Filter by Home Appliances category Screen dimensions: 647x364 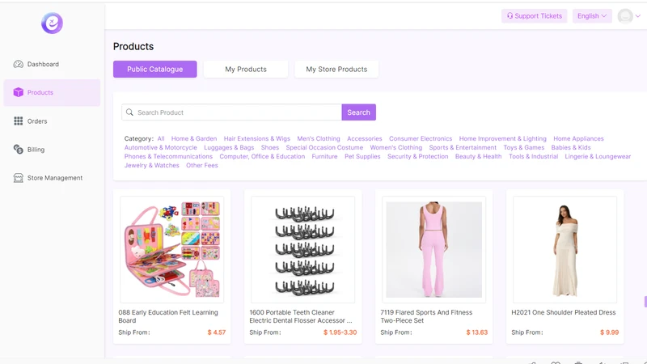(x=578, y=138)
